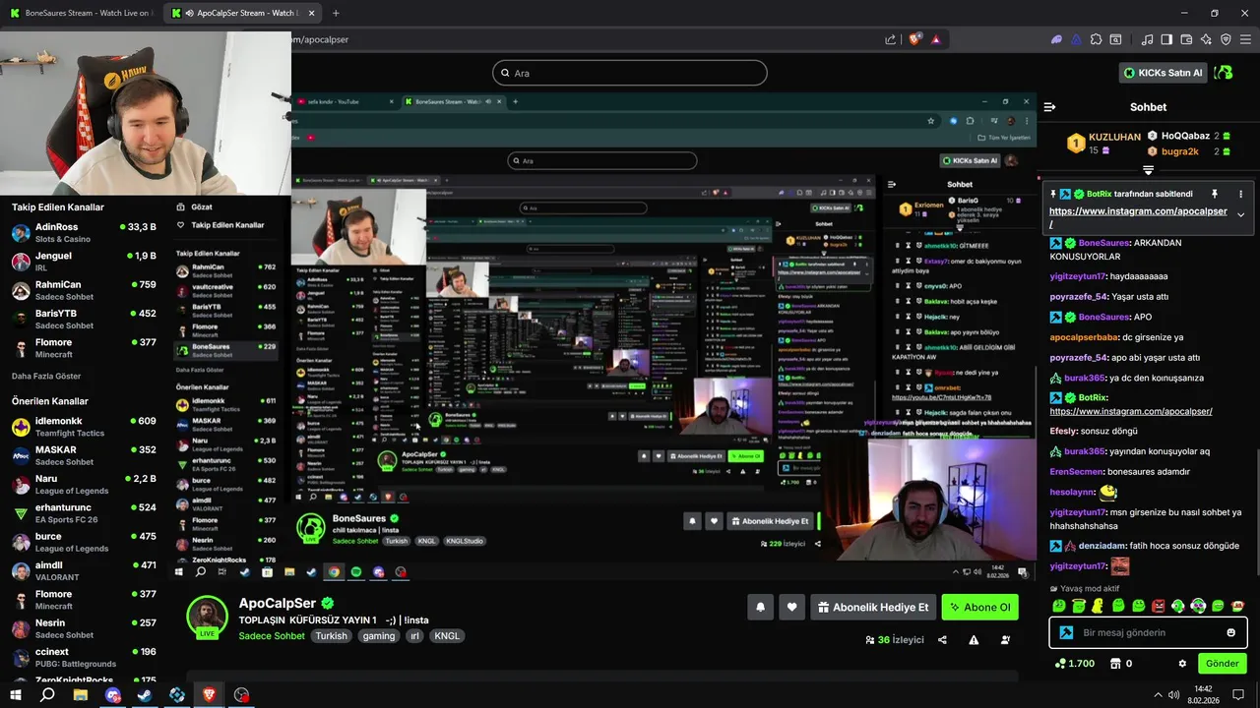Image resolution: width=1260 pixels, height=708 pixels.
Task: Click the KICKs Satın Al button
Action: (1163, 73)
